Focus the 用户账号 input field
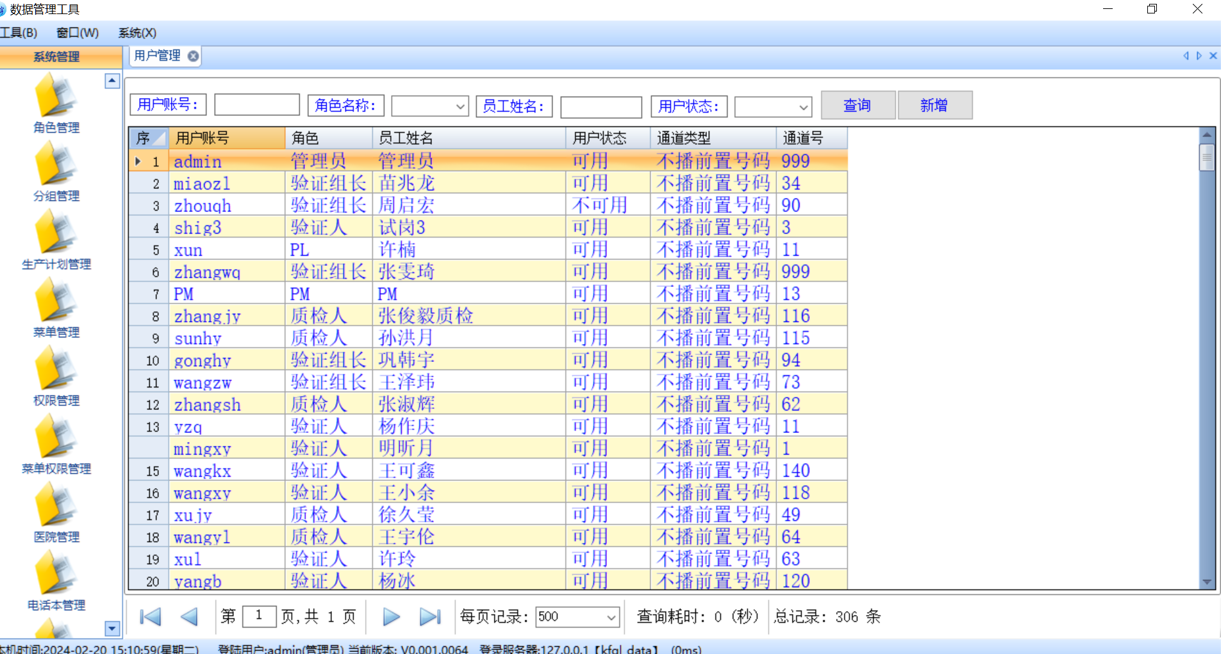Screen dimensions: 1221x654 pos(256,105)
